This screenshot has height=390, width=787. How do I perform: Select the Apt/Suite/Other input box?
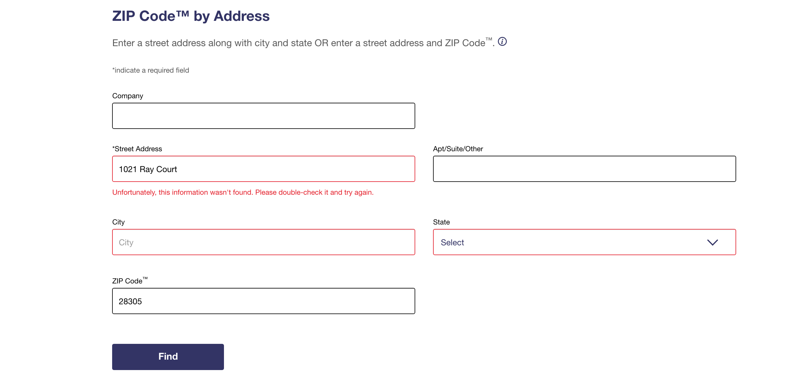tap(584, 169)
